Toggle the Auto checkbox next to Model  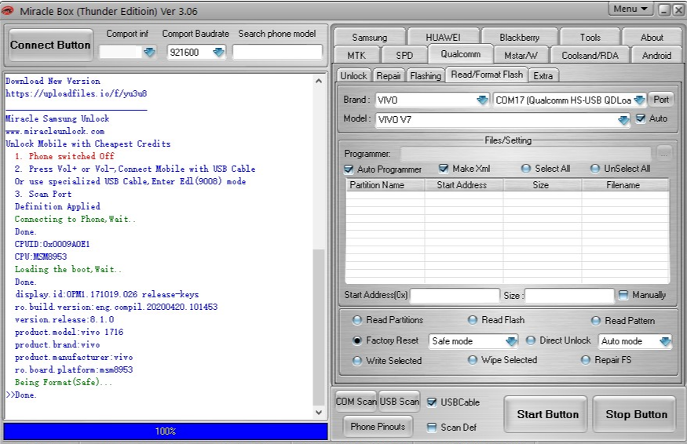[641, 118]
